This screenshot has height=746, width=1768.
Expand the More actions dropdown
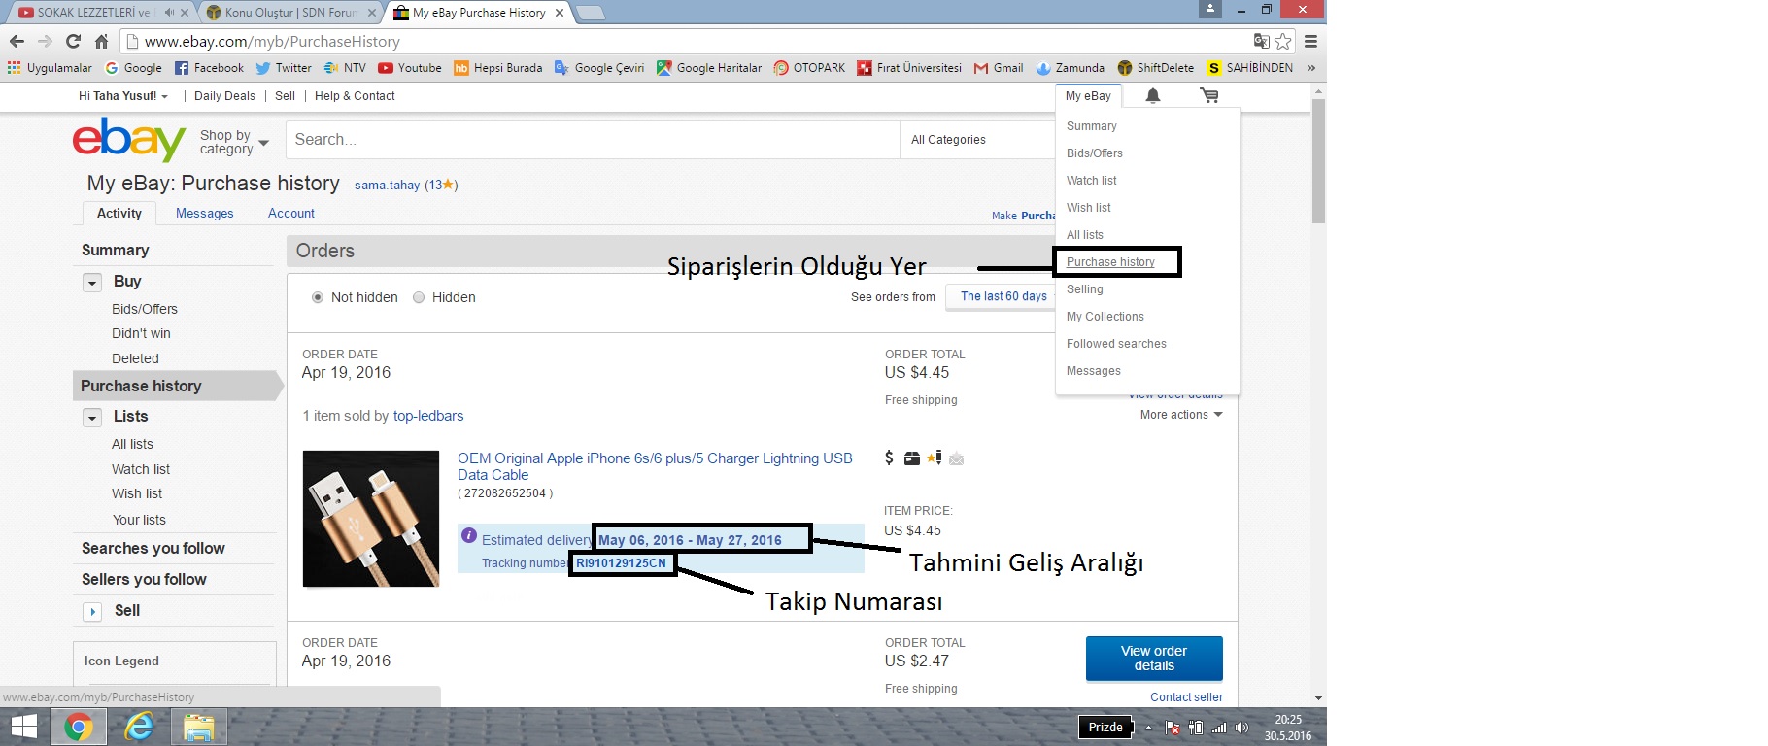pyautogui.click(x=1181, y=415)
